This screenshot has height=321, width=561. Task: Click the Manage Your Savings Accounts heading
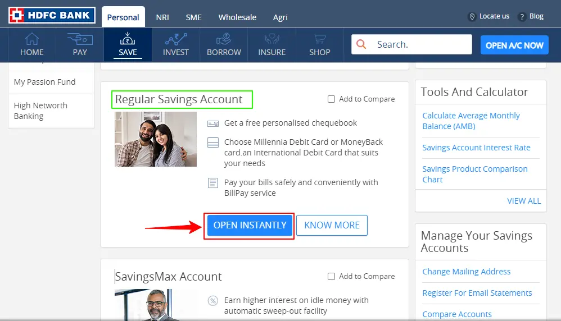point(477,242)
